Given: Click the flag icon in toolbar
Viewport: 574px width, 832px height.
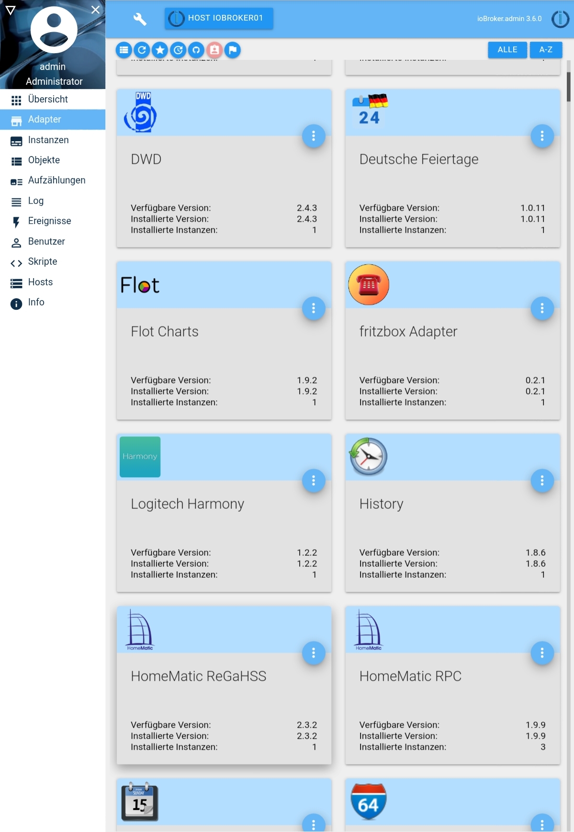Looking at the screenshot, I should [233, 50].
